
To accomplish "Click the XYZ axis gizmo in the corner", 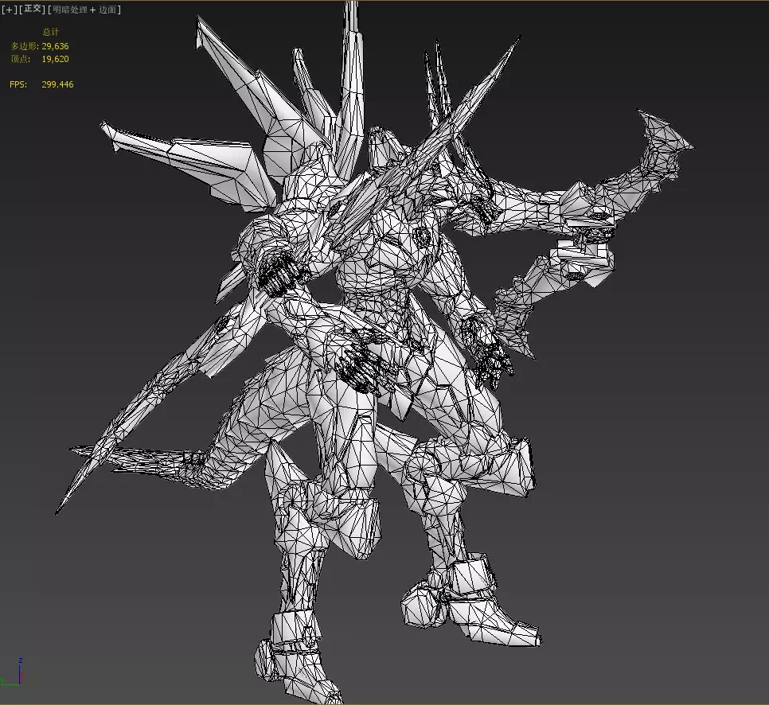I will tap(12, 672).
